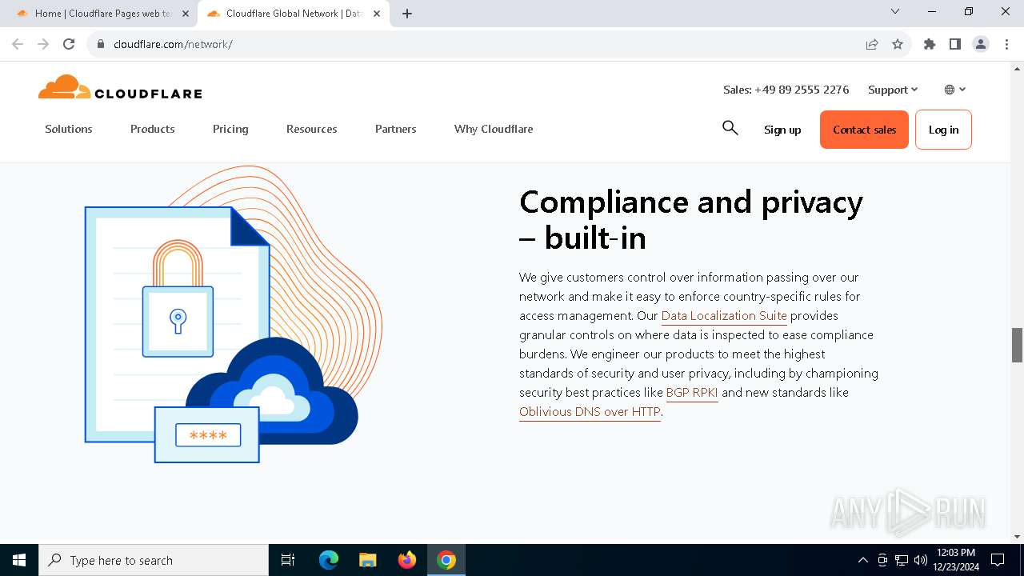
Task: Click the Contact sales button
Action: (864, 130)
